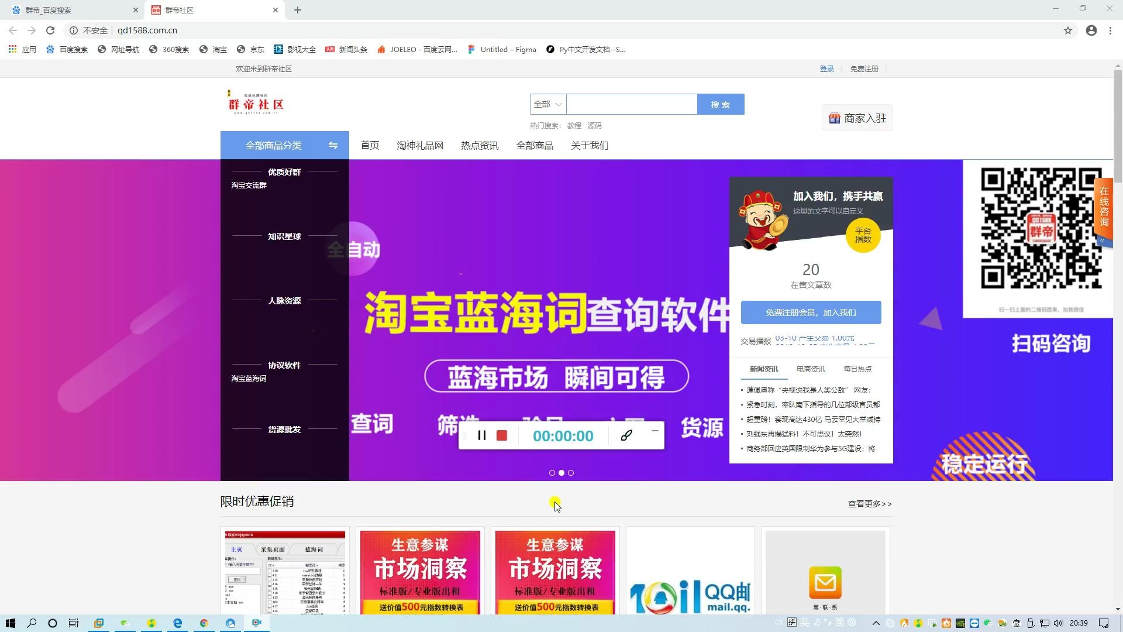Open the 淘宝 bookmark

tap(213, 49)
